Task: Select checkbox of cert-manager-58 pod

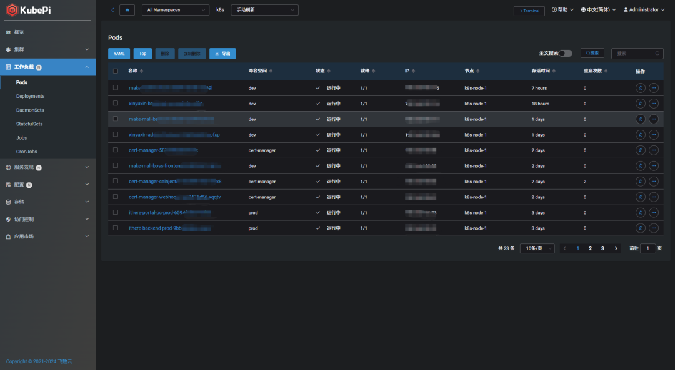Action: point(116,150)
